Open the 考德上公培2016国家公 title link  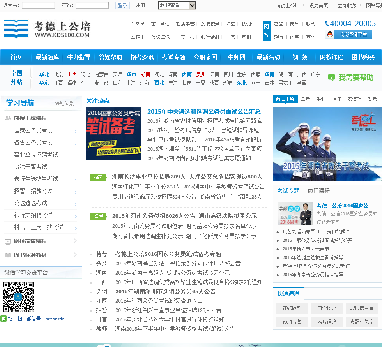pyautogui.click(x=342, y=206)
